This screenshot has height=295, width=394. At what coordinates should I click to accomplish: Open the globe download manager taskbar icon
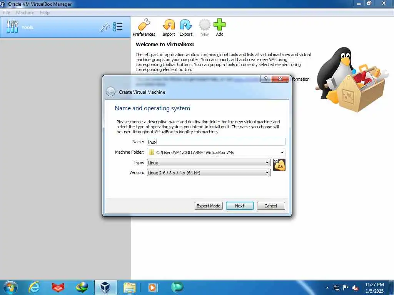coord(82,287)
